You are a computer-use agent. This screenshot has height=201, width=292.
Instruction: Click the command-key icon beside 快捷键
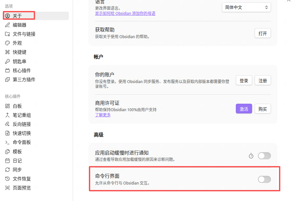point(7,52)
